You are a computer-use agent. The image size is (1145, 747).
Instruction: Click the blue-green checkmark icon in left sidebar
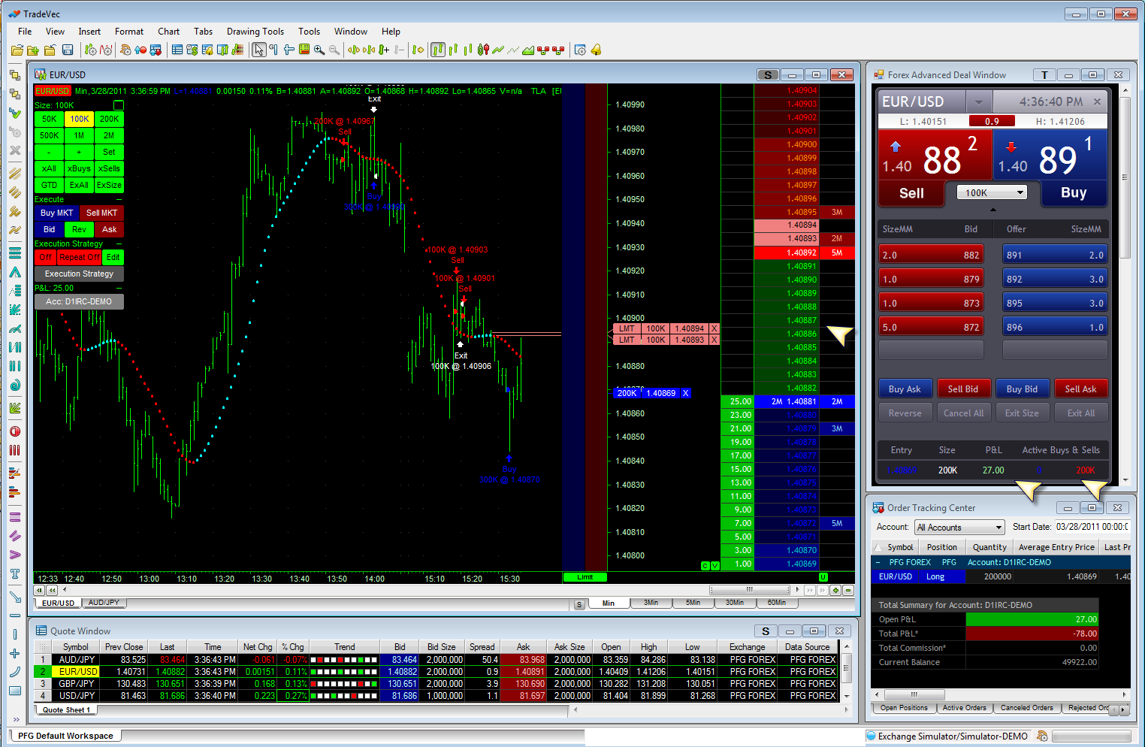pos(15,113)
